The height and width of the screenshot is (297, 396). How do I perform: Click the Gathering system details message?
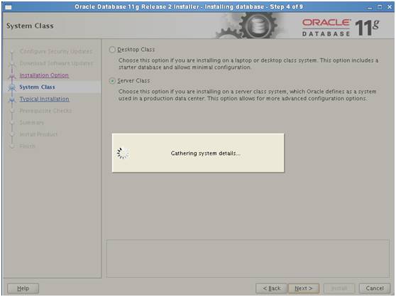[x=205, y=153]
